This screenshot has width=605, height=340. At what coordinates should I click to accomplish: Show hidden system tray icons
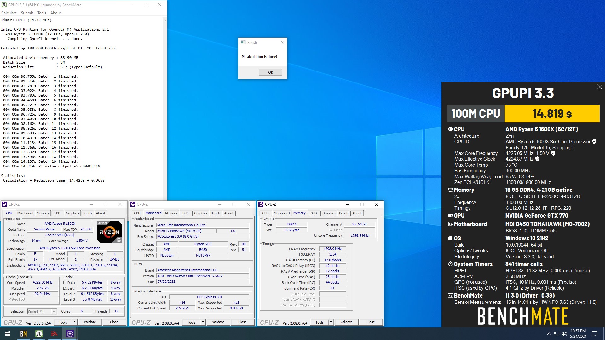pyautogui.click(x=549, y=334)
